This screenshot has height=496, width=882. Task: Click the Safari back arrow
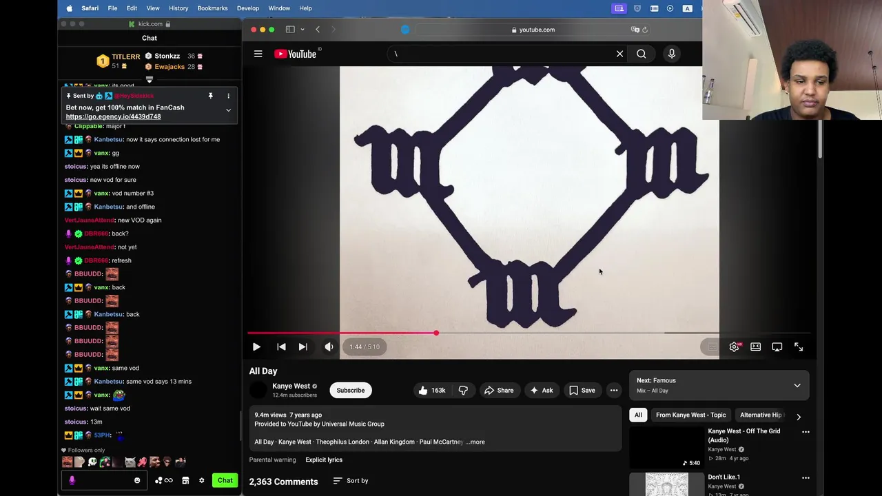pyautogui.click(x=318, y=30)
